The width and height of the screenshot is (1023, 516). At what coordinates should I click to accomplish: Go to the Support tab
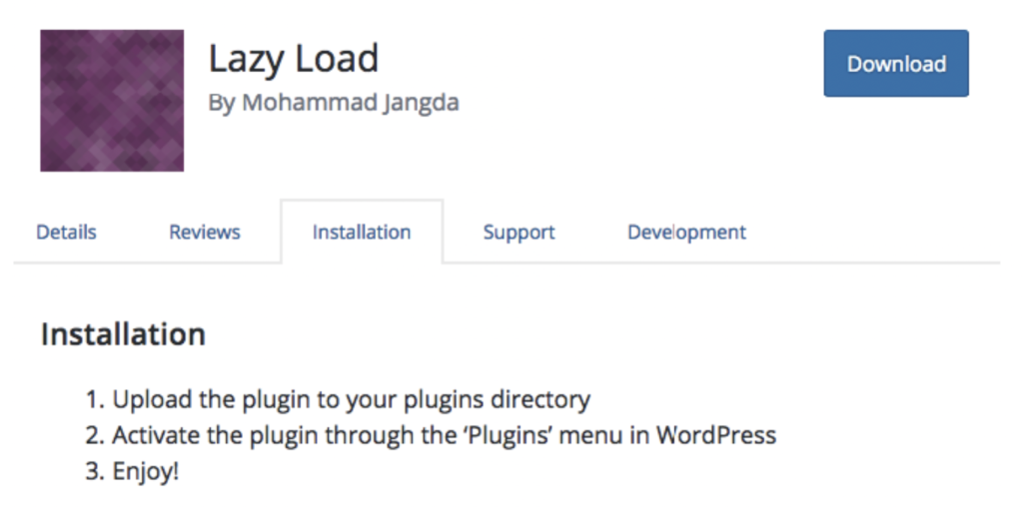(518, 233)
